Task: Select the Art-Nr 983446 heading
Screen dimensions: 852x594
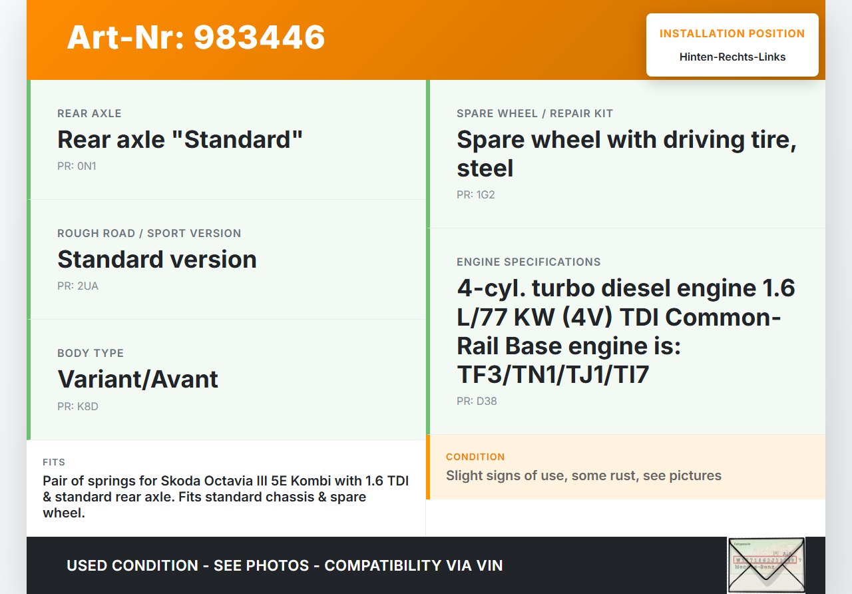Action: (x=196, y=37)
